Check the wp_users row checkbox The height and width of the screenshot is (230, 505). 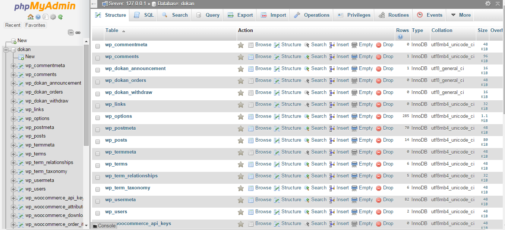(x=98, y=213)
